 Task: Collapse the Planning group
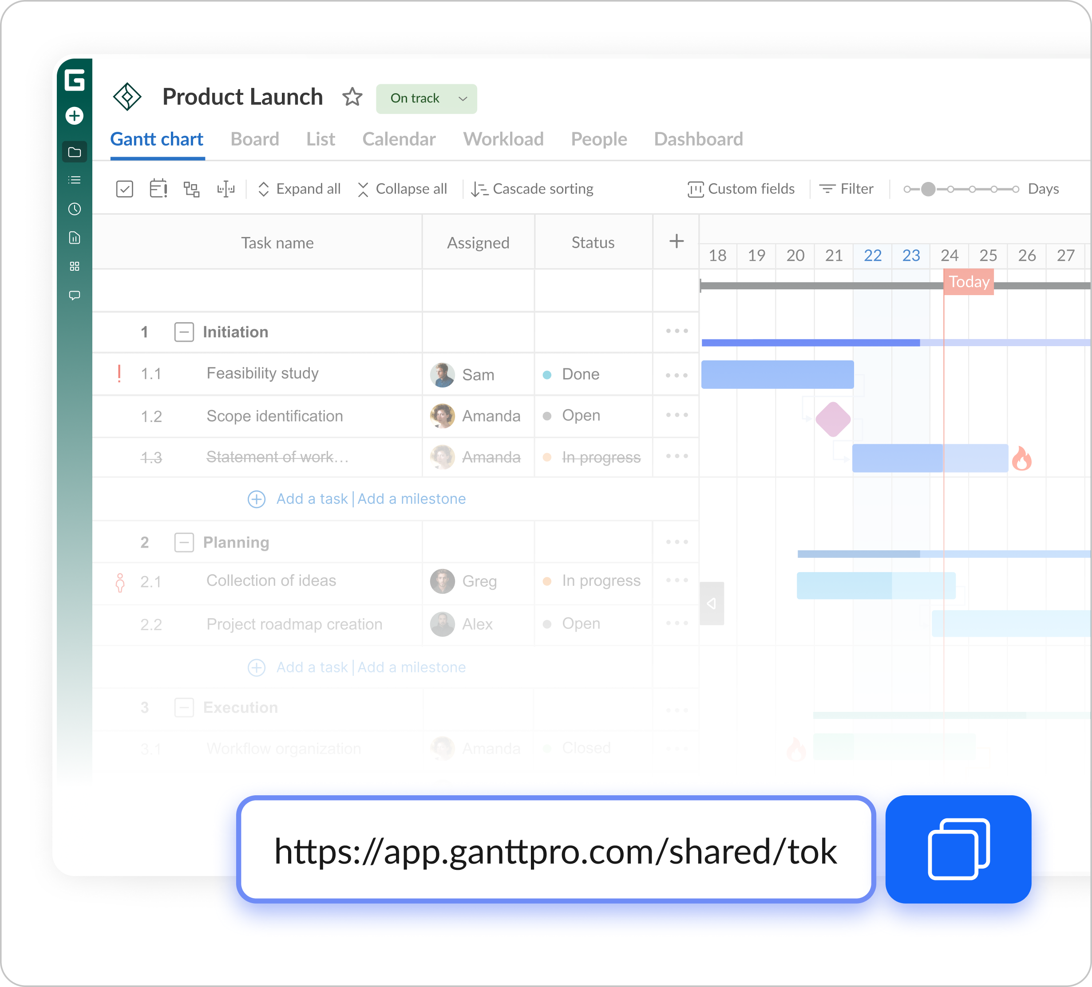pyautogui.click(x=184, y=542)
